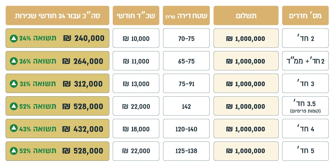This screenshot has width=336, height=166.
Task: Select the 'שכ"ד חודשי' column header
Action: tap(136, 15)
